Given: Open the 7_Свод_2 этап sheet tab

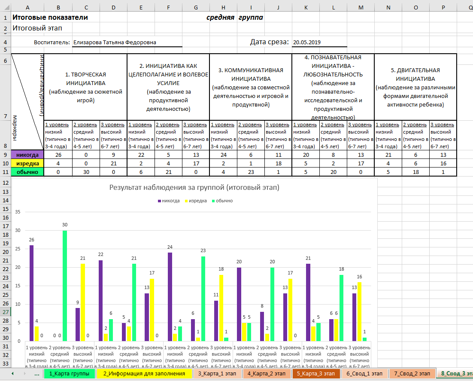Looking at the screenshot, I should pyautogui.click(x=412, y=374).
